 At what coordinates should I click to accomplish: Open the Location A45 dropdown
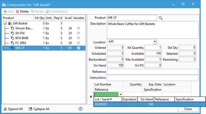[x=155, y=42]
